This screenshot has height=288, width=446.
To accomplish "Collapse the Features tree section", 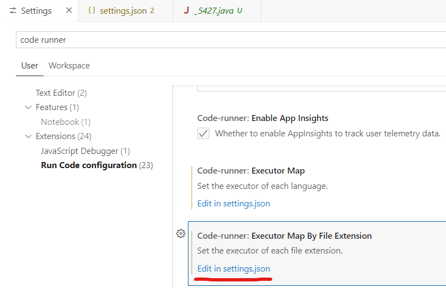I will (28, 107).
